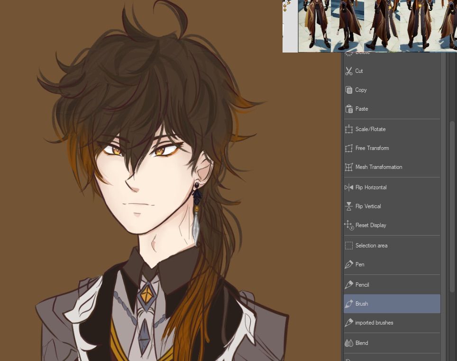Screen dimensions: 457x361
Task: Select the Blend tool entry
Action: [x=392, y=343]
